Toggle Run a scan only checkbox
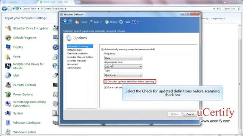 pos(106,87)
